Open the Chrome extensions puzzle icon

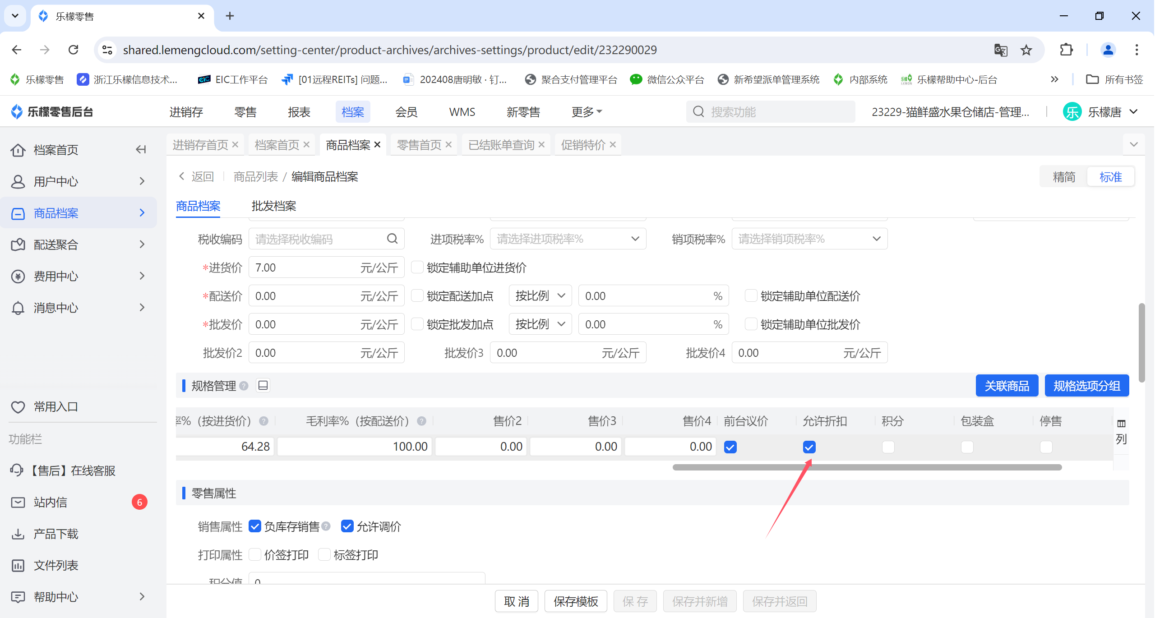[1066, 50]
